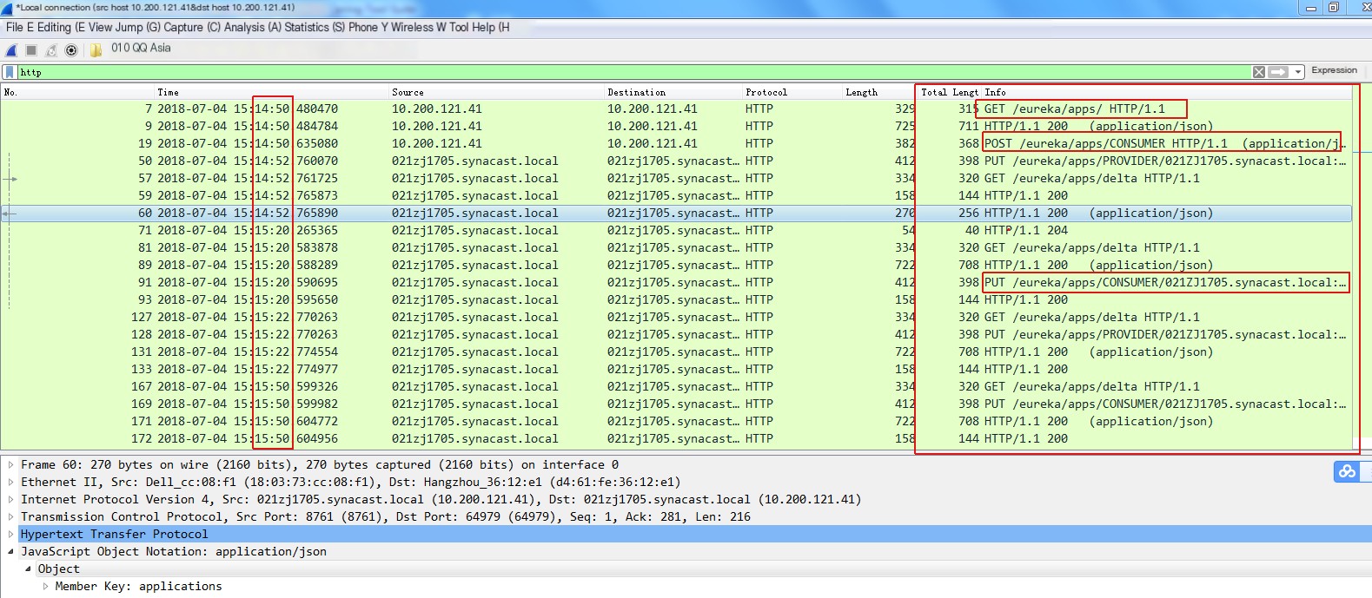This screenshot has height=598, width=1372.
Task: Click the Expression button
Action: coord(1334,70)
